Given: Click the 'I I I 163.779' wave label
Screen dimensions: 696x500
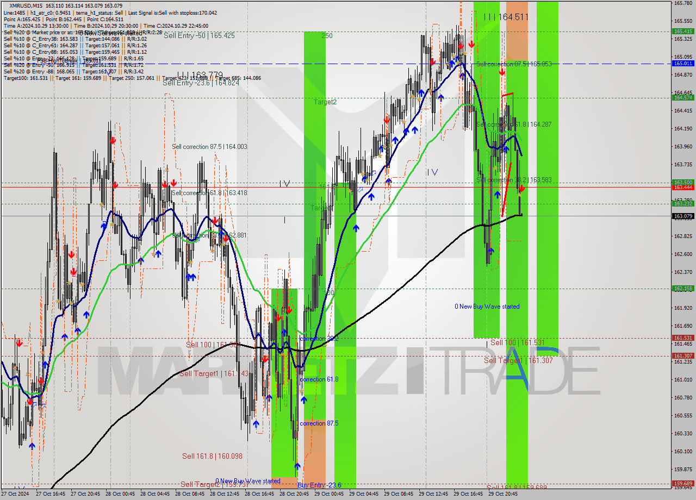Looking at the screenshot, I should [200, 76].
